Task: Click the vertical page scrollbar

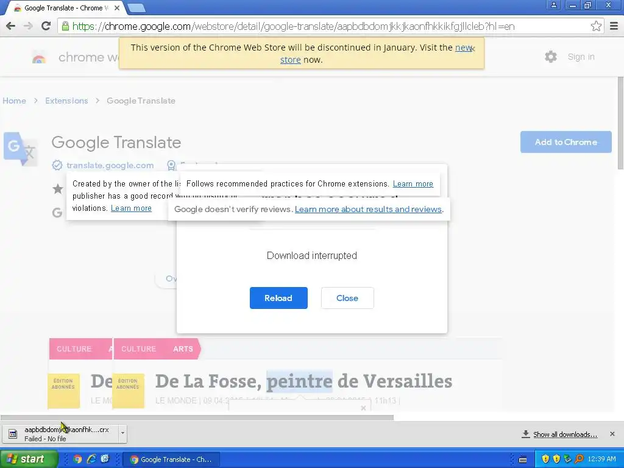Action: tap(620, 123)
